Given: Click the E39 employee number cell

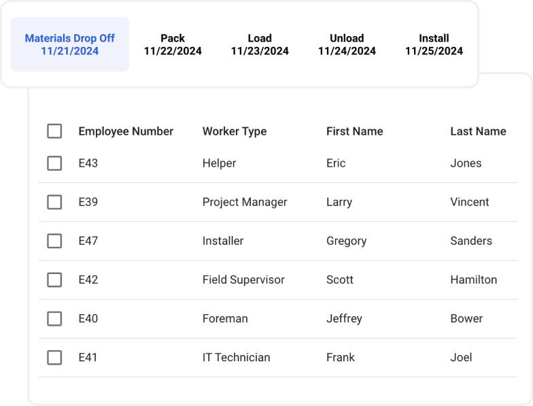Looking at the screenshot, I should tap(88, 202).
